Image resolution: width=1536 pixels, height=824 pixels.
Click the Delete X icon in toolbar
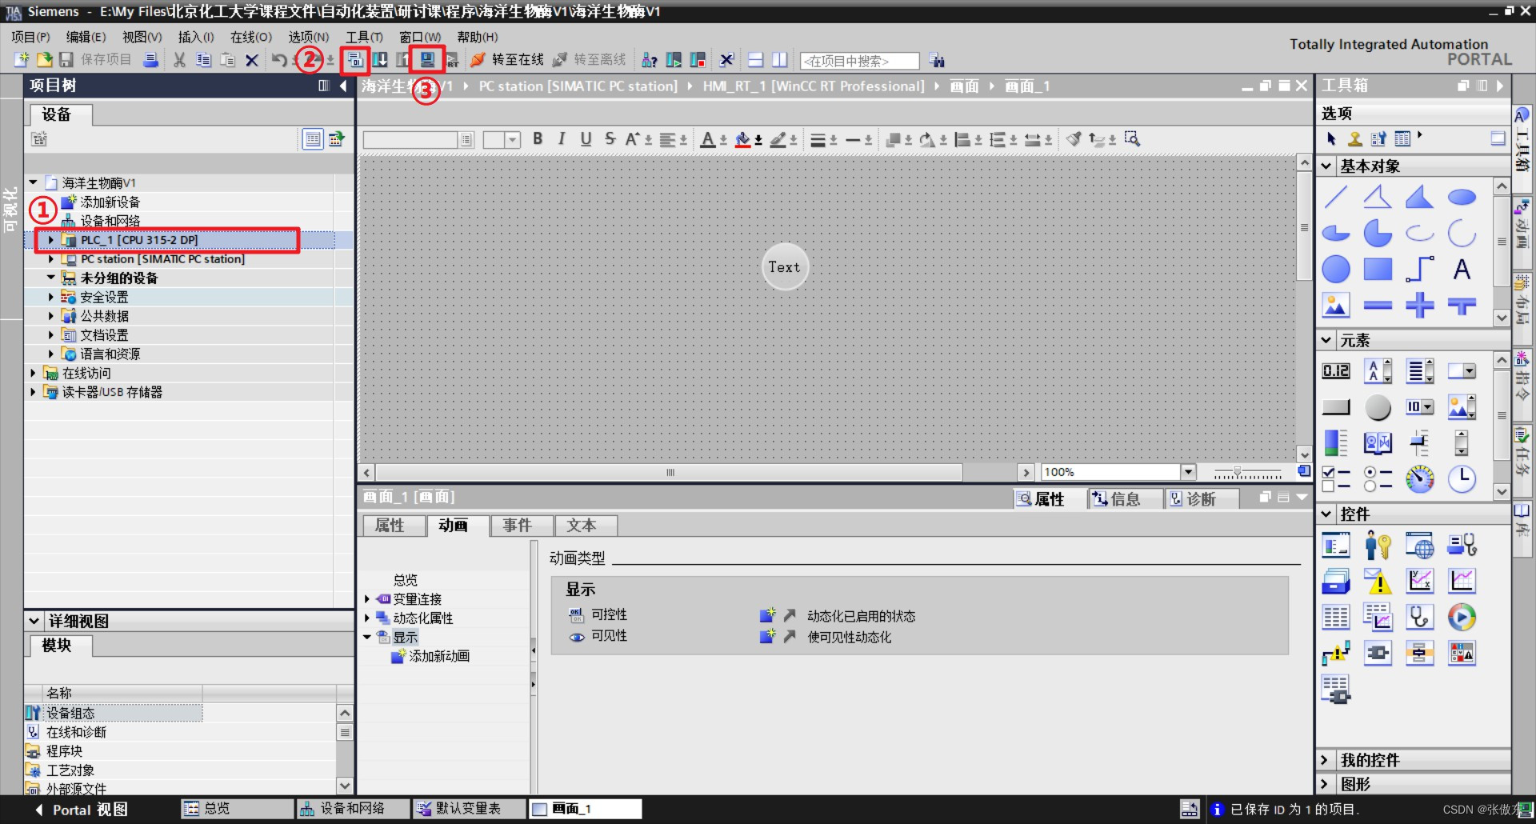pyautogui.click(x=252, y=60)
